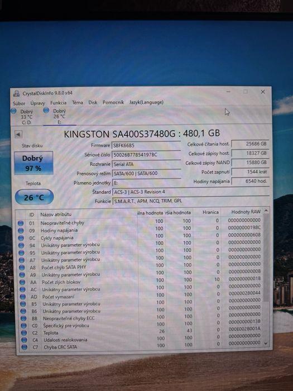Click total host writes value 18327 GB

coord(250,153)
